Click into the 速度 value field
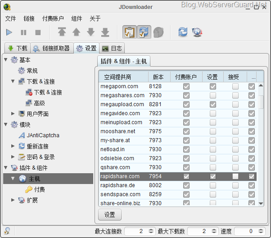Image resolution: width=271 pixels, height=238 pixels. pyautogui.click(x=245, y=231)
